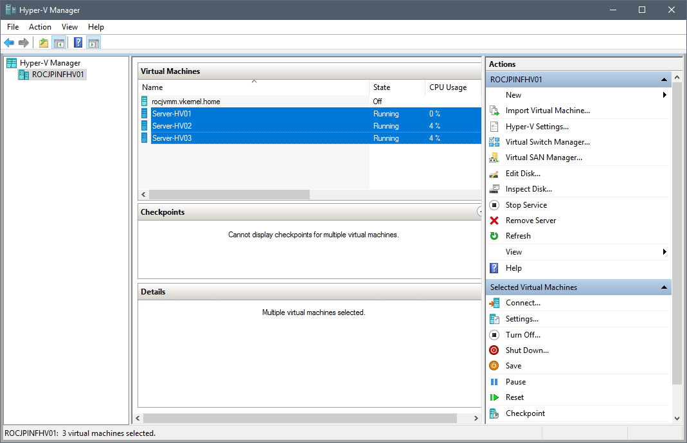
Task: Click the Hyper-V Settings icon
Action: tap(494, 127)
